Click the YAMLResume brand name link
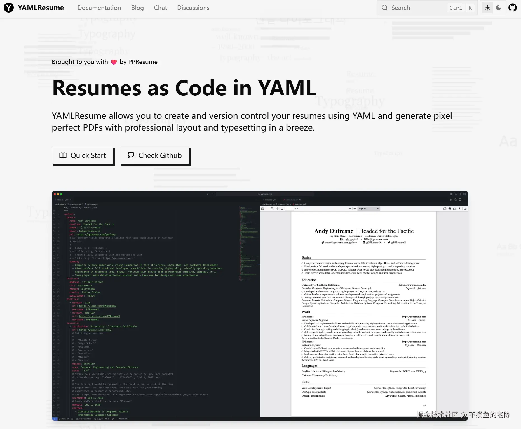 pyautogui.click(x=41, y=8)
